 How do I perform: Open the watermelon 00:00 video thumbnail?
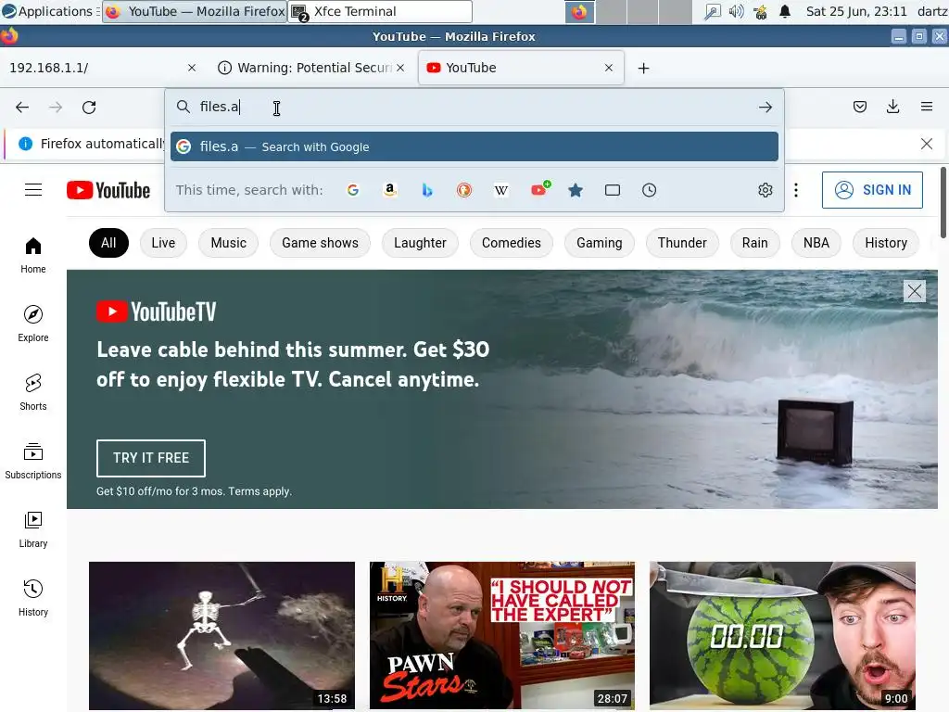(x=782, y=636)
